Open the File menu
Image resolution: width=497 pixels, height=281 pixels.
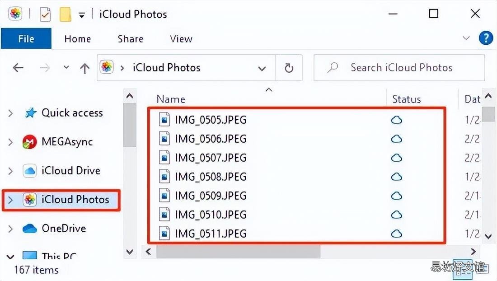[x=26, y=39]
